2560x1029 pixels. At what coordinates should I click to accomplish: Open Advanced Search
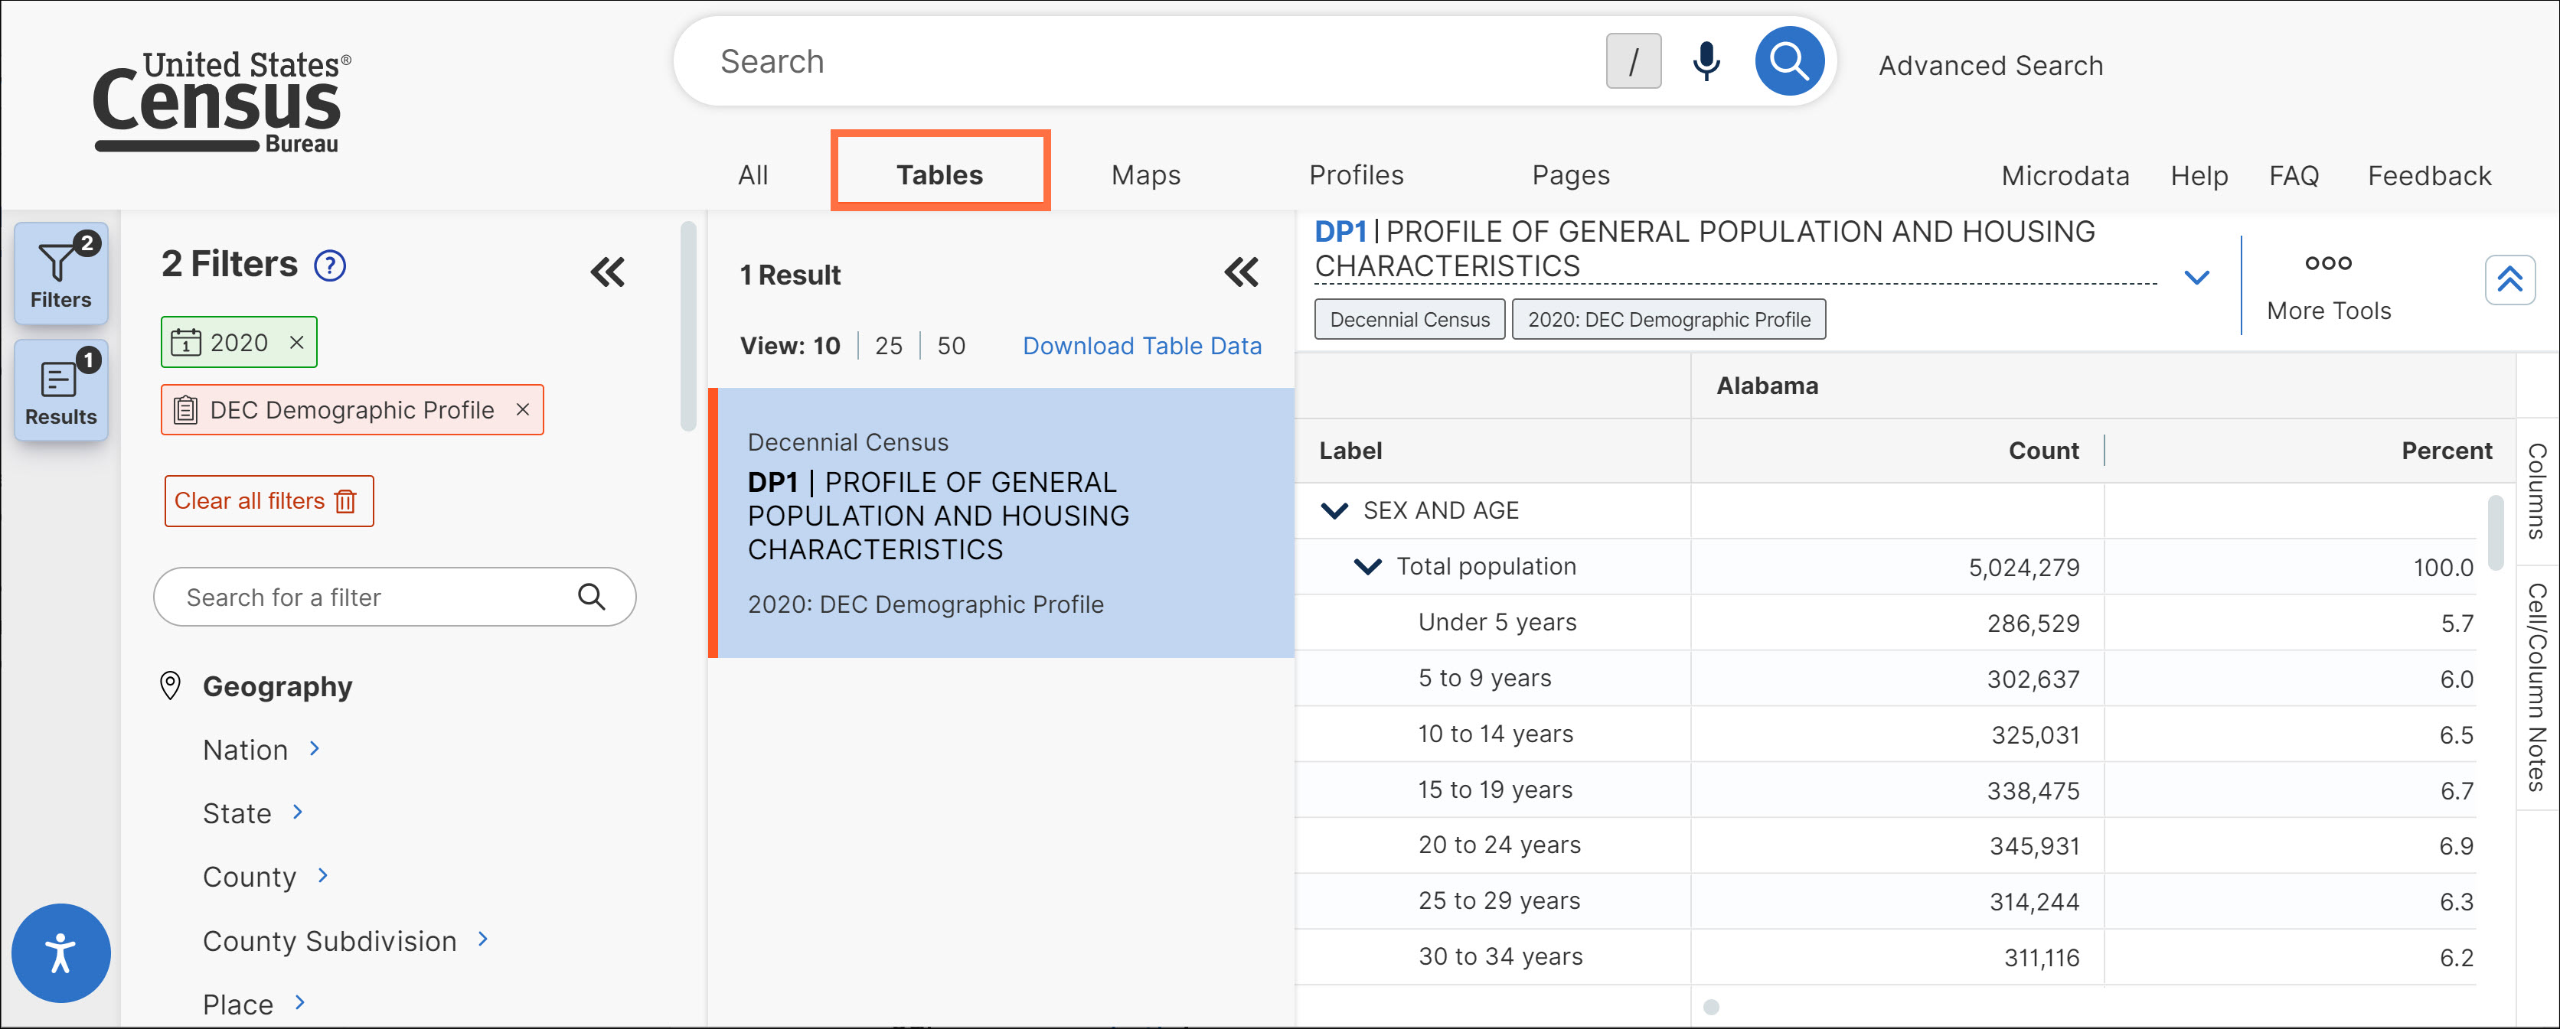click(1990, 66)
